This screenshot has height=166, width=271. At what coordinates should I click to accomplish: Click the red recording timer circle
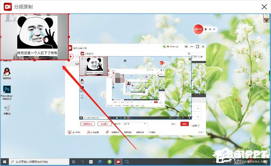click(198, 29)
